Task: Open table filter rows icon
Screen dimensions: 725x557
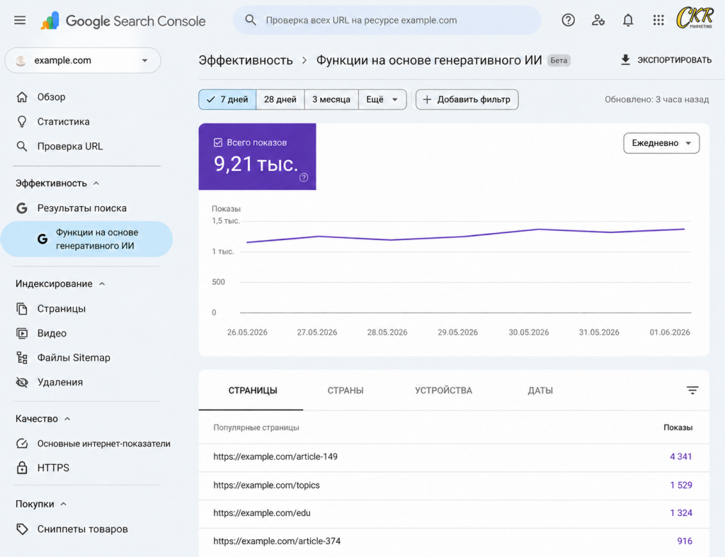Action: (x=692, y=390)
